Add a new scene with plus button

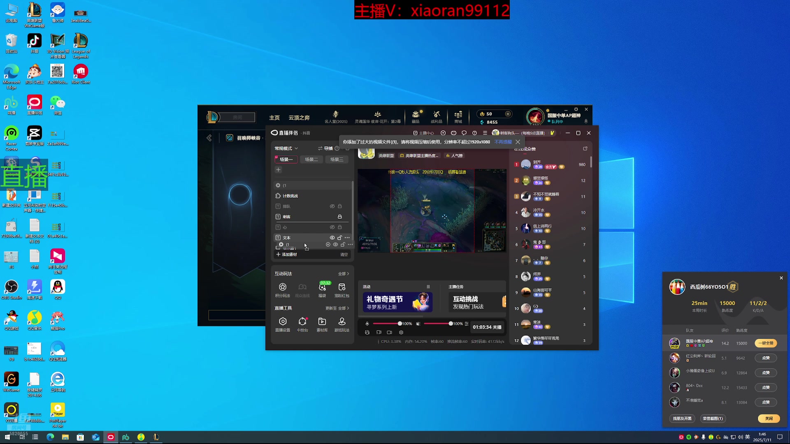pos(278,170)
